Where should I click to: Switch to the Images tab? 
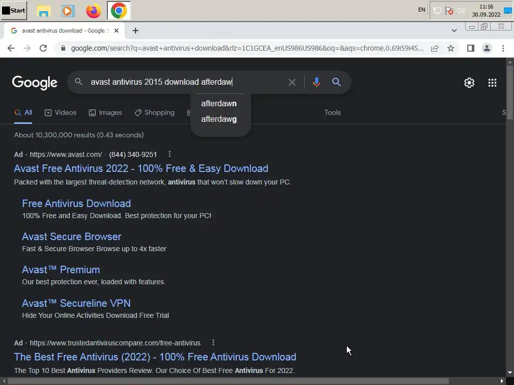click(105, 113)
